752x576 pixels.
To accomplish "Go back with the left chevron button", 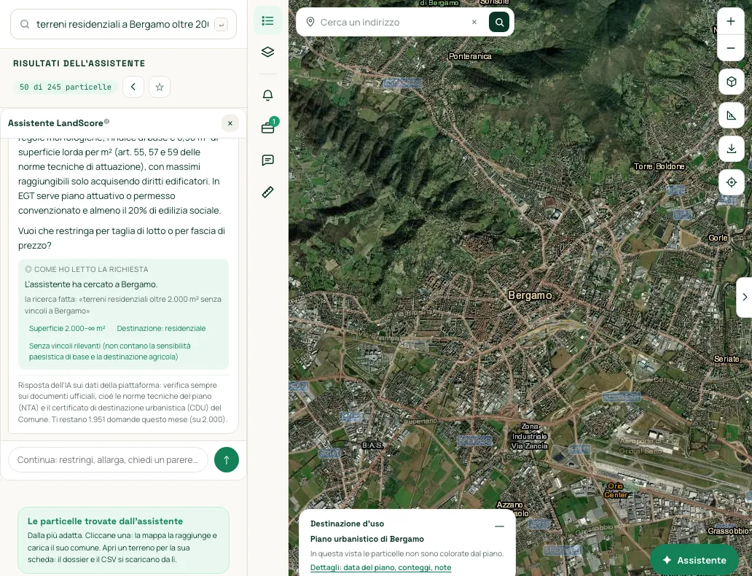I will (133, 87).
